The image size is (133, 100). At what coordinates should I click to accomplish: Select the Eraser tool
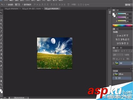tap(1, 50)
